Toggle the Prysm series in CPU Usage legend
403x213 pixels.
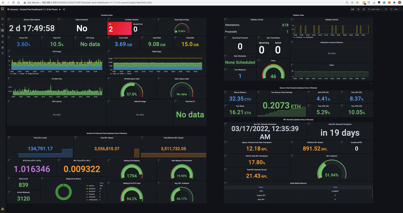tap(22, 73)
